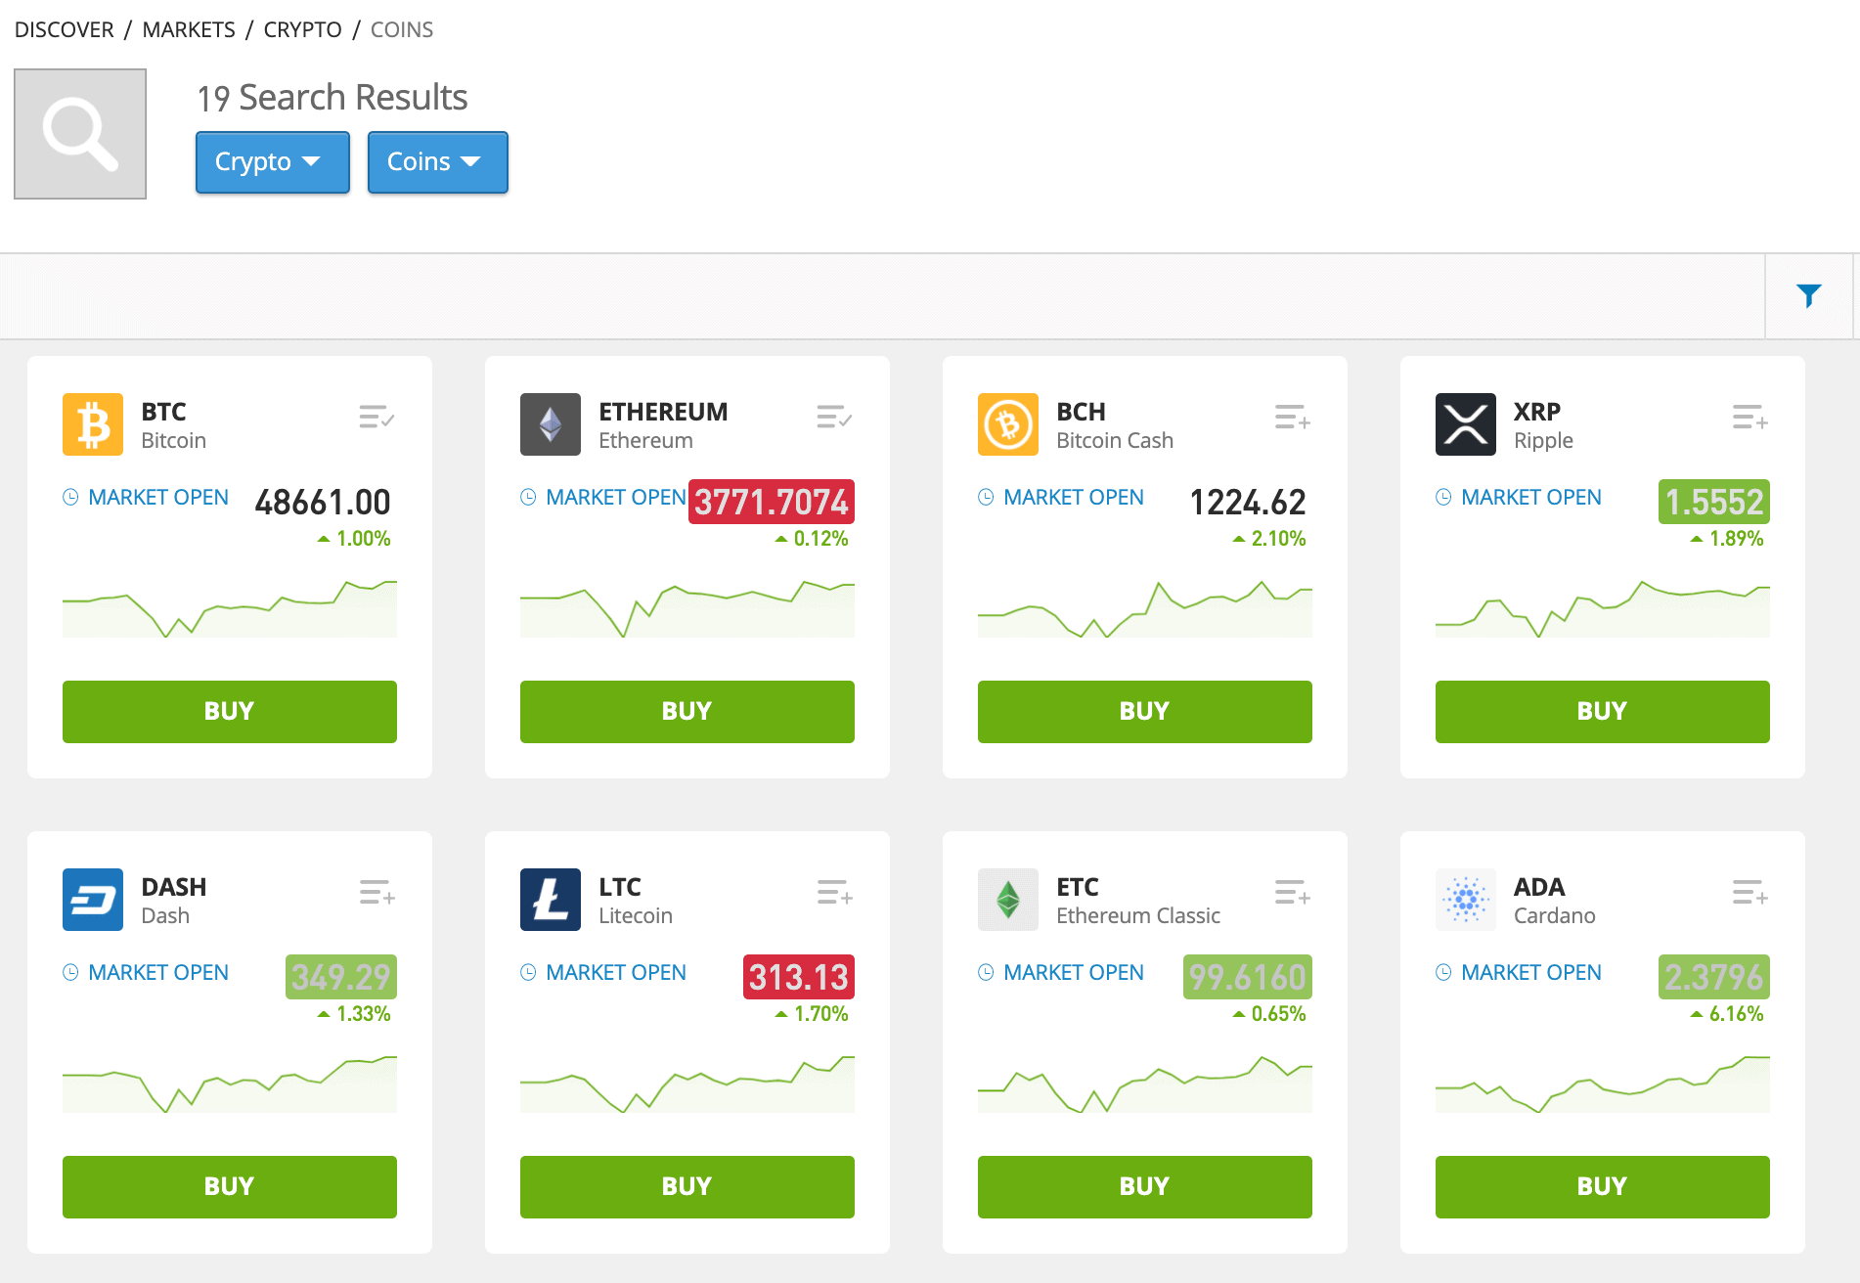
Task: Open the filter funnel icon
Action: click(x=1809, y=295)
